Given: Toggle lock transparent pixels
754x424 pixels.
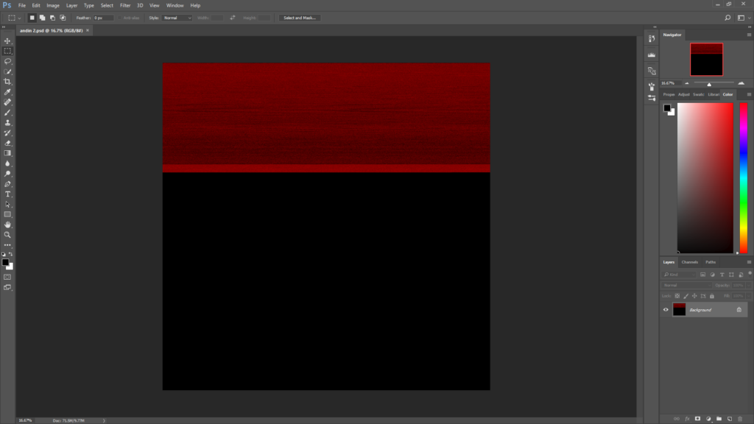Looking at the screenshot, I should pos(677,296).
